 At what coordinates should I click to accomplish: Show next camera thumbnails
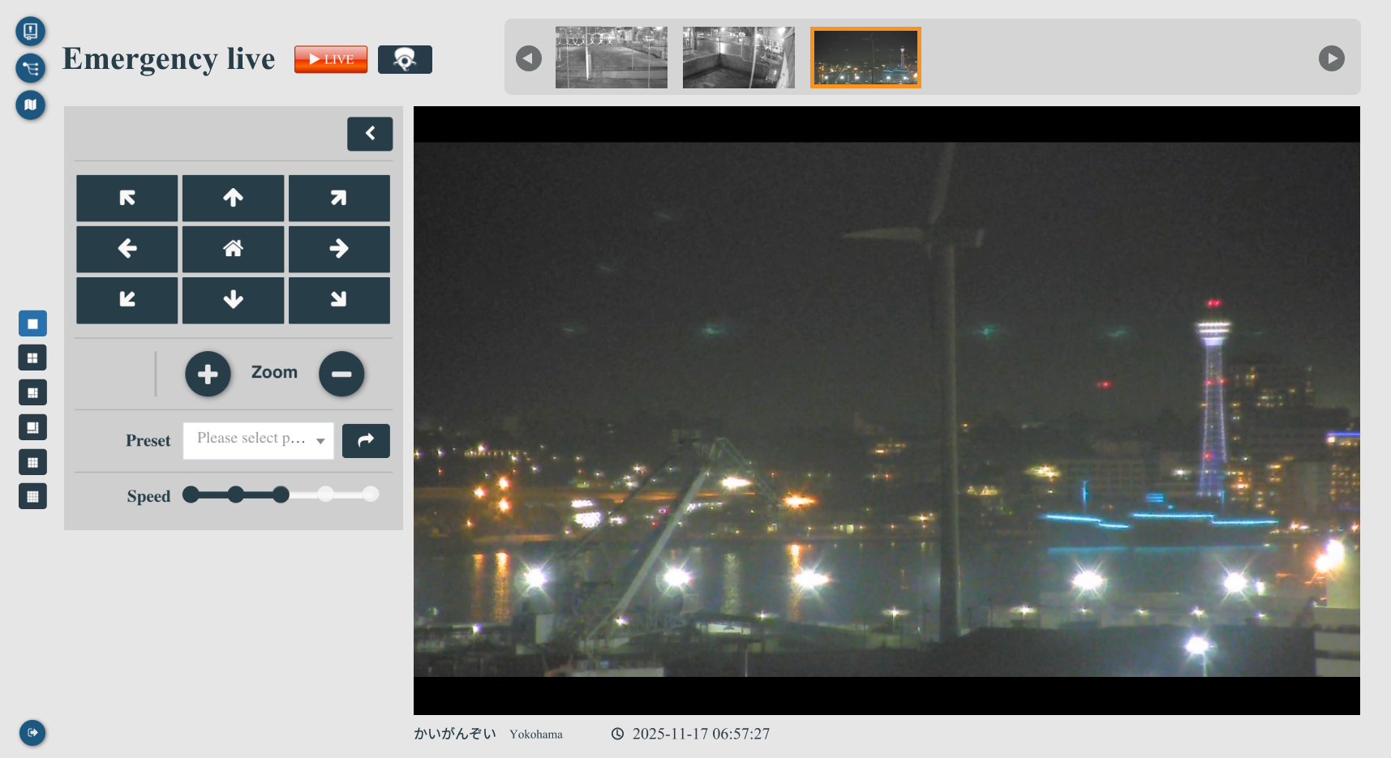(x=1332, y=58)
